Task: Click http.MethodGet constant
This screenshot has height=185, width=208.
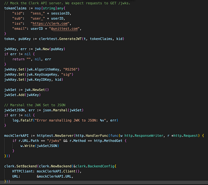Action: tap(108, 141)
